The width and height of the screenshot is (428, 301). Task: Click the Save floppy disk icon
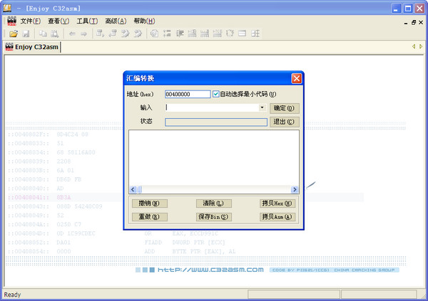(26, 33)
